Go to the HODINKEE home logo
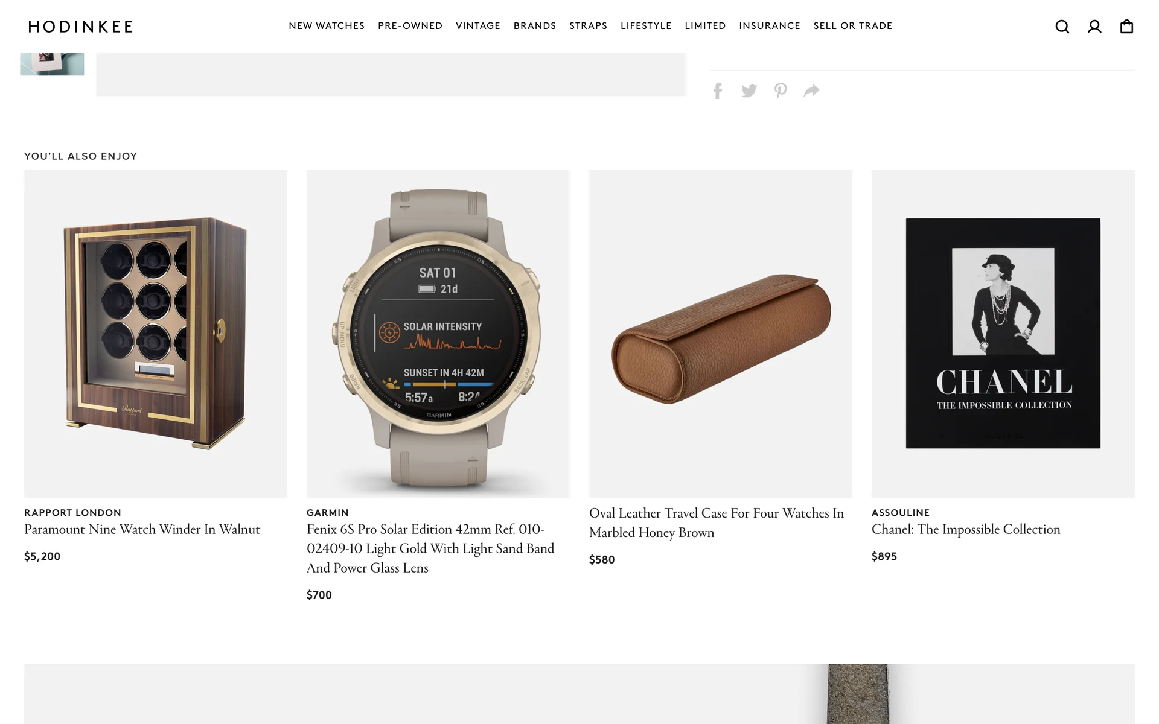 tap(80, 27)
